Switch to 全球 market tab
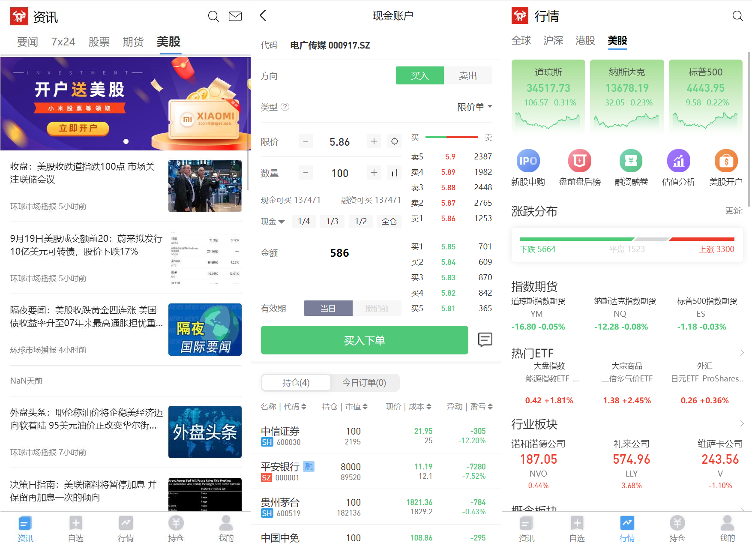752x543 pixels. [x=521, y=40]
